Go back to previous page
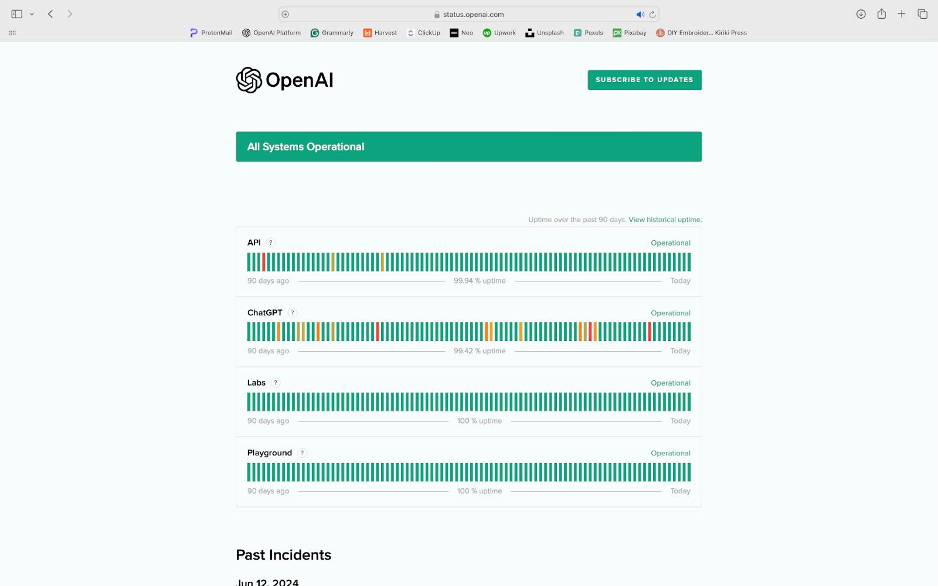The image size is (938, 586). [x=50, y=14]
